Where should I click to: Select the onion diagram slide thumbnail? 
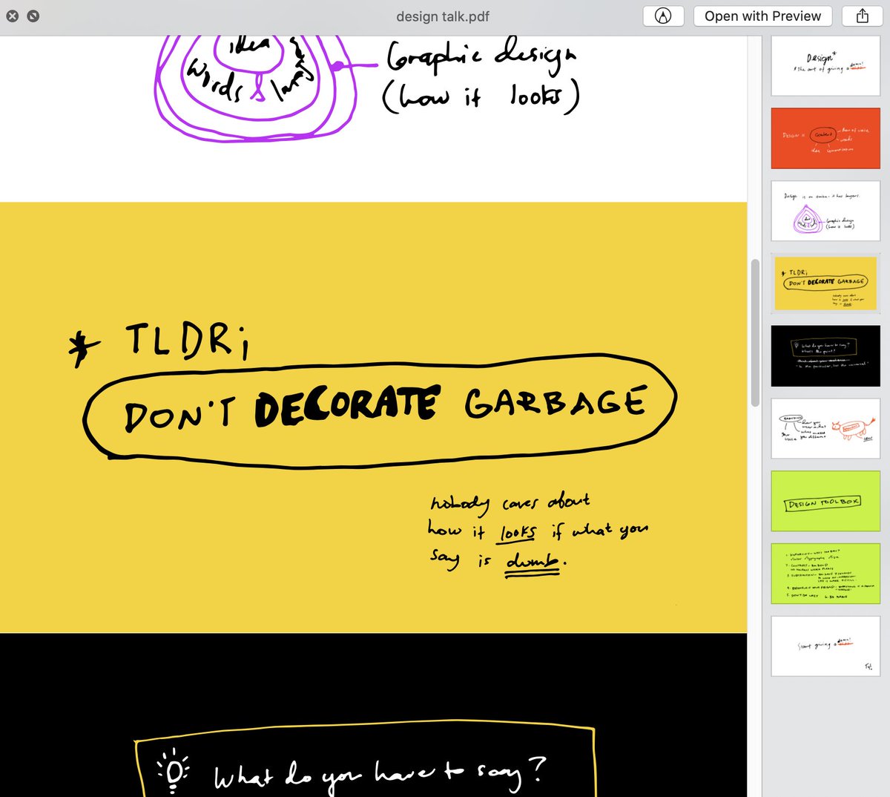coord(825,210)
